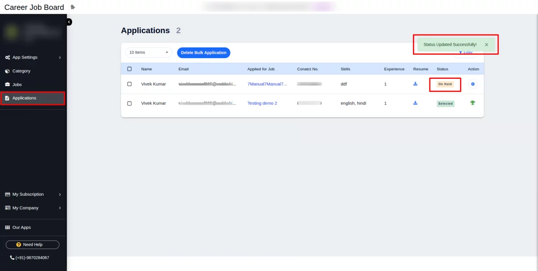Download resume for Testing demo 2 application
538x271 pixels.
coord(415,103)
